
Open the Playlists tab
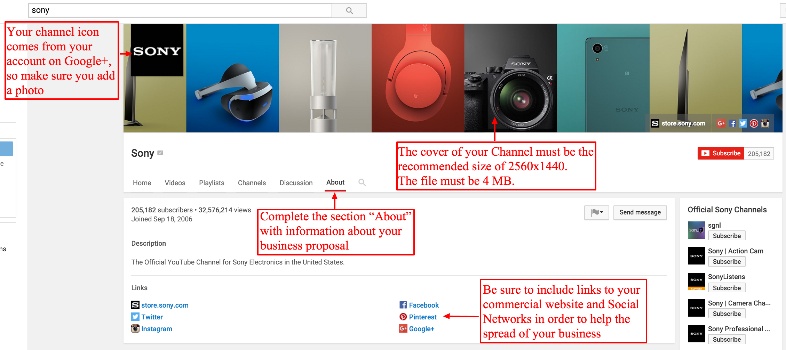pyautogui.click(x=212, y=183)
